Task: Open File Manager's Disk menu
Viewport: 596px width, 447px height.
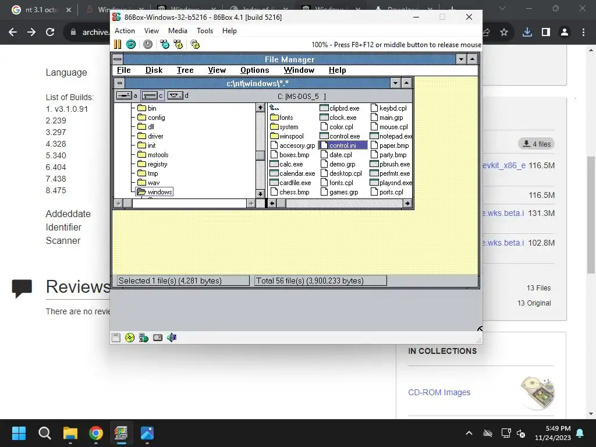Action: click(x=154, y=70)
